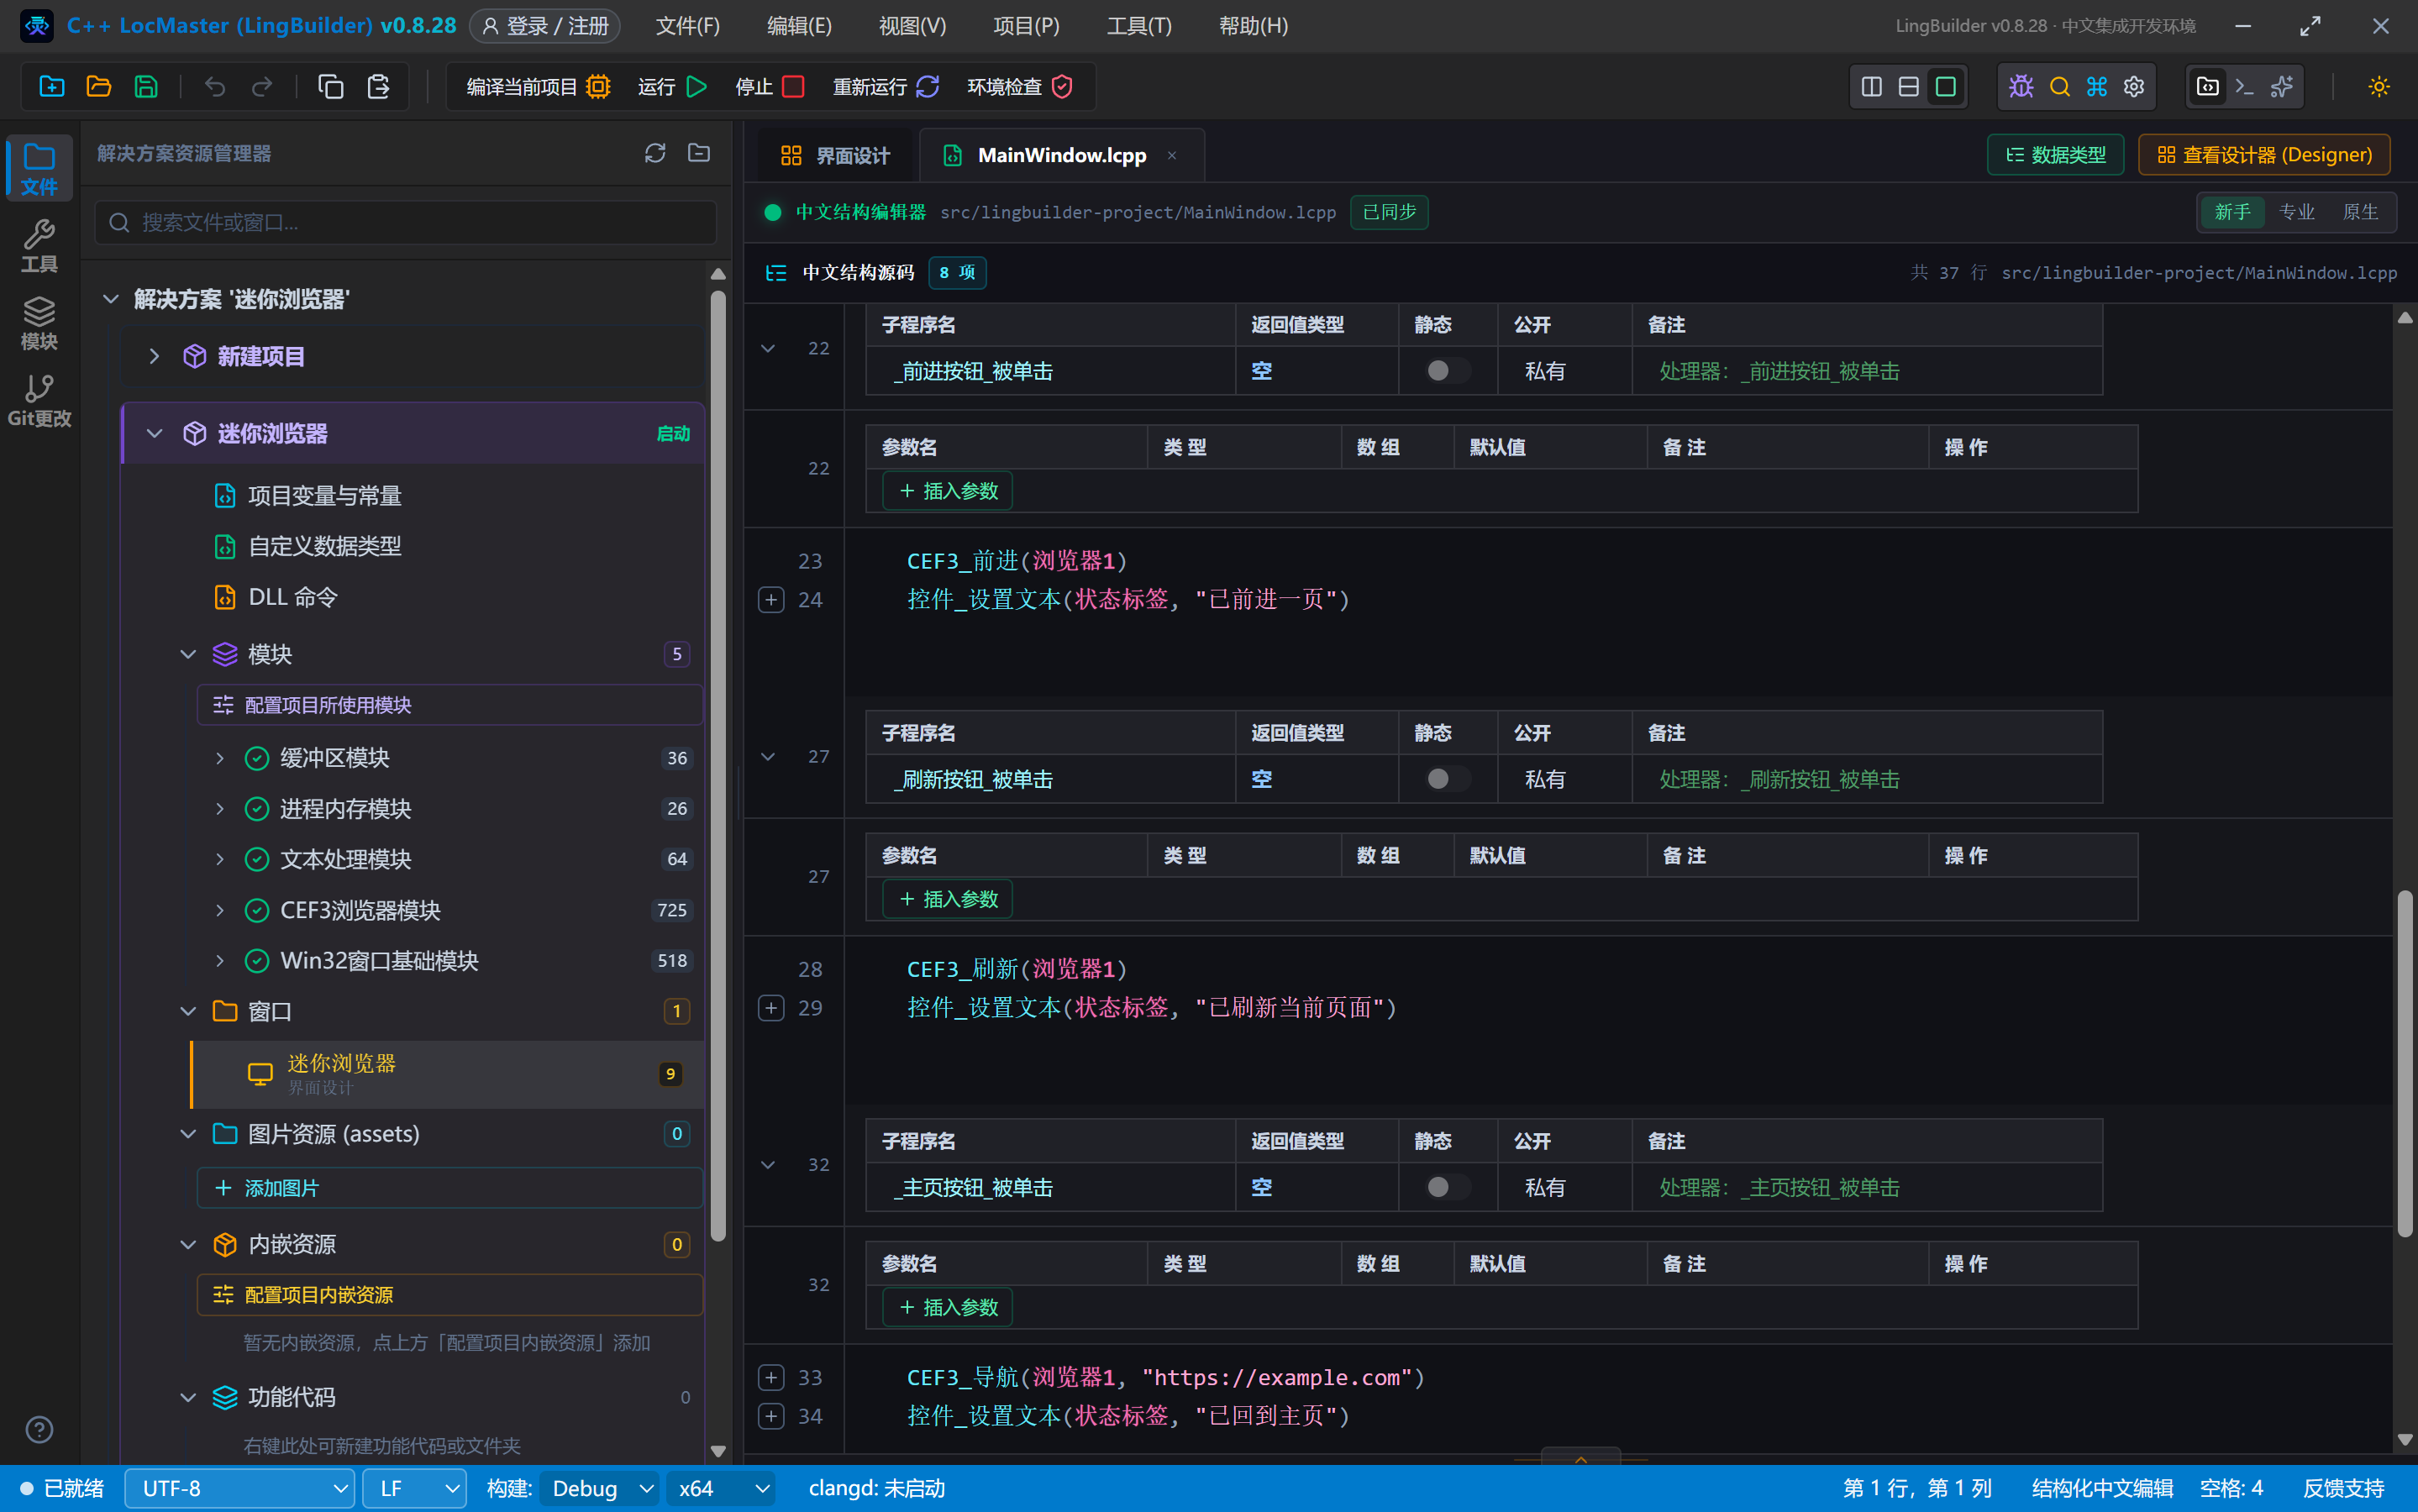Open the terminal prompt icon
This screenshot has width=2418, height=1512.
point(2245,87)
